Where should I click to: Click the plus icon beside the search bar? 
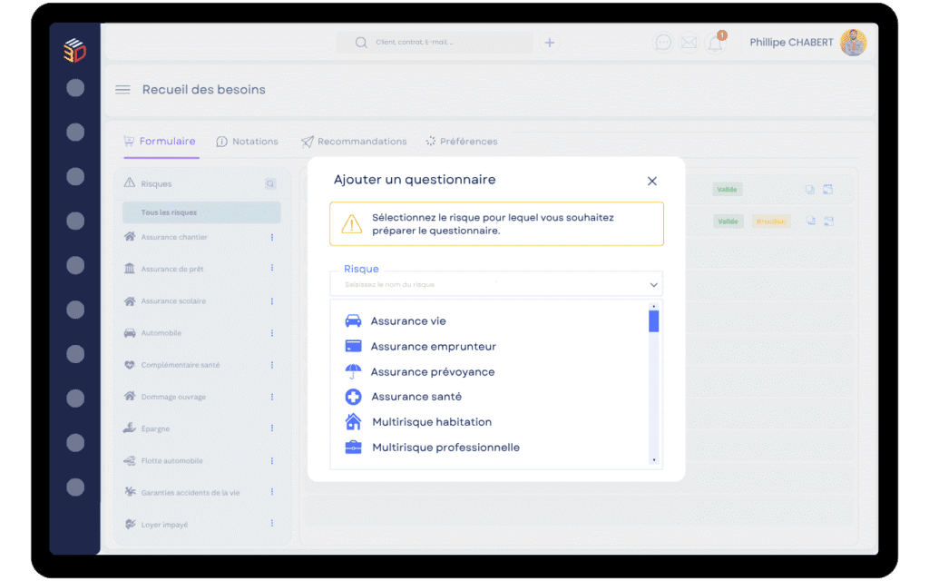click(550, 42)
